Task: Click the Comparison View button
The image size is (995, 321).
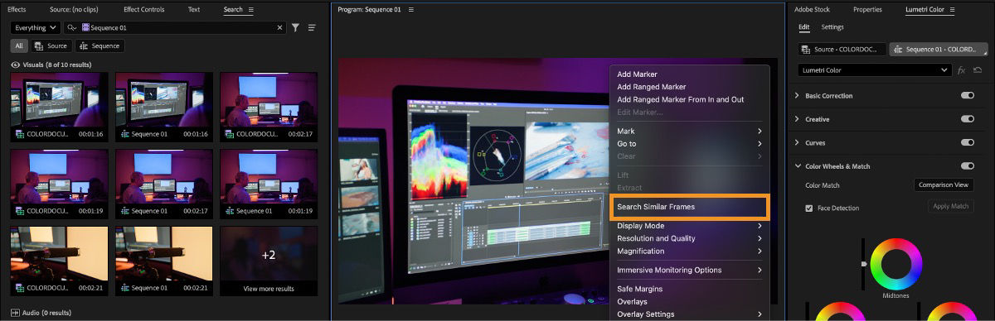Action: 944,185
